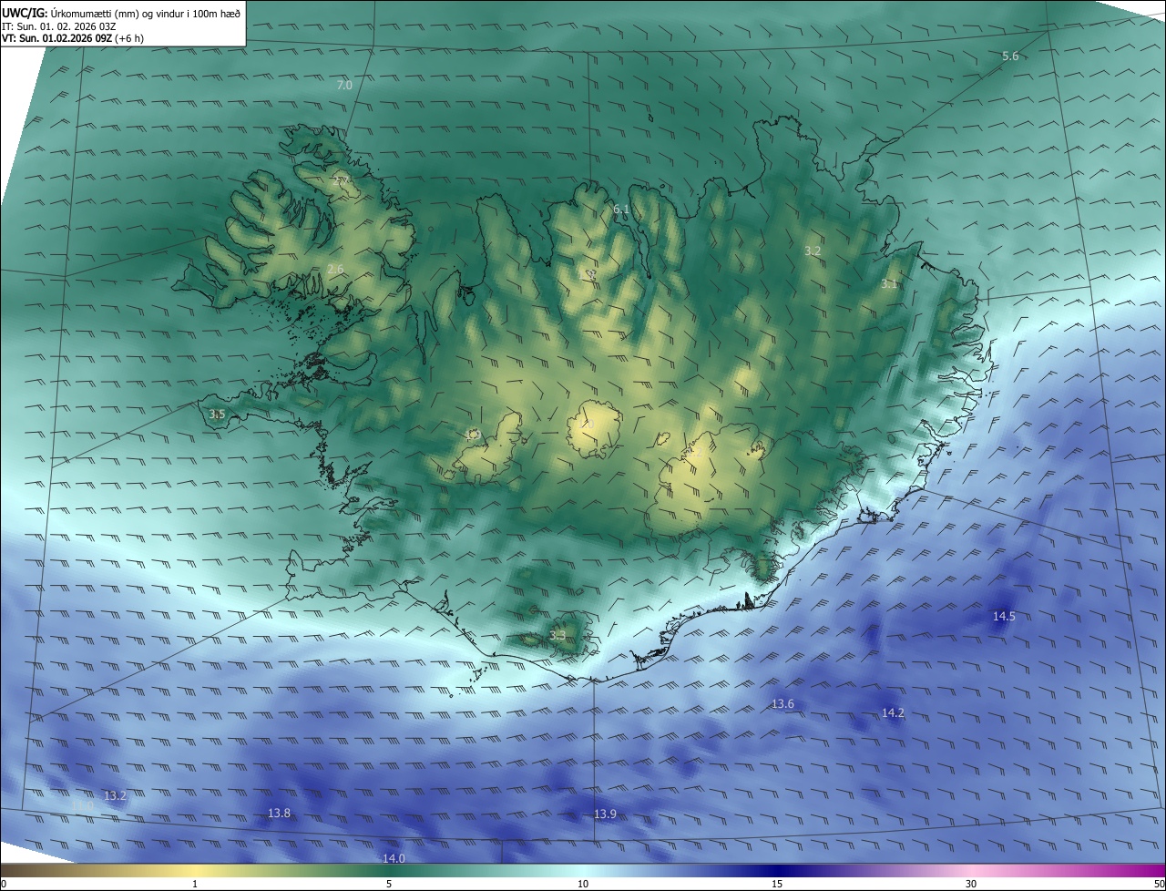
Task: Click the colorbar tick label 30
Action: pyautogui.click(x=971, y=885)
